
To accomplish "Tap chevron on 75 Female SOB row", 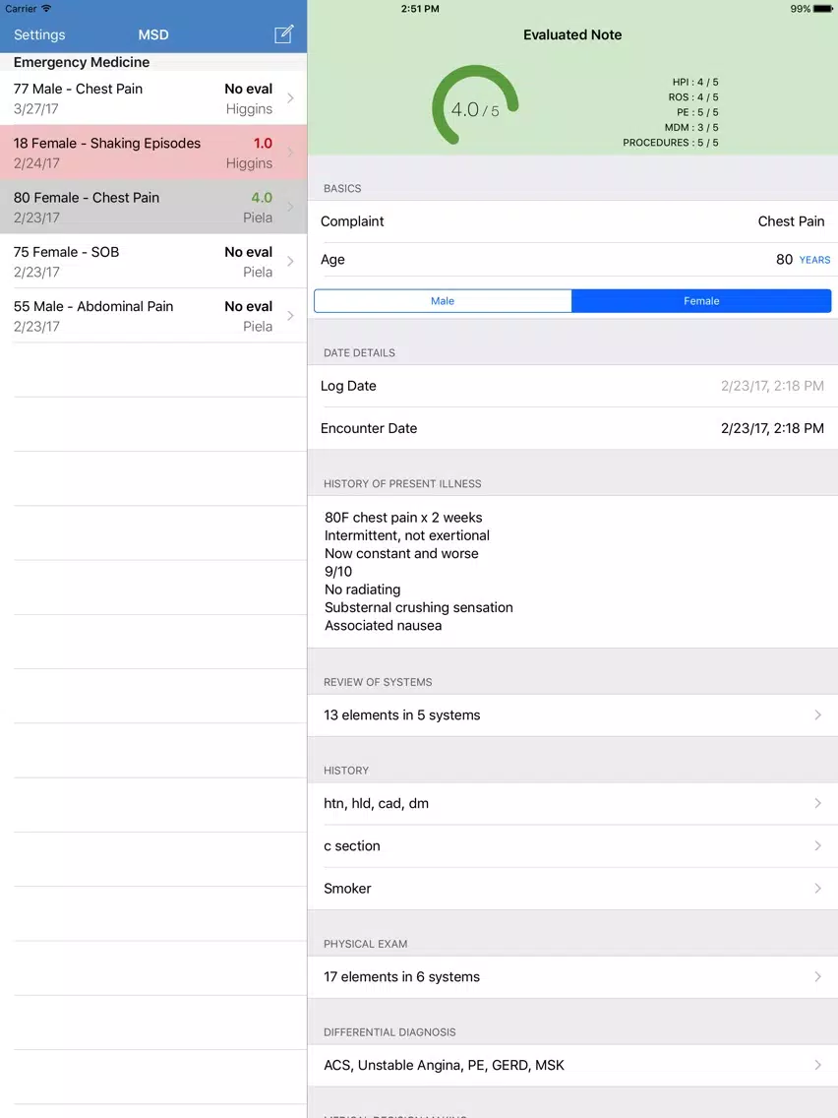I will click(291, 261).
